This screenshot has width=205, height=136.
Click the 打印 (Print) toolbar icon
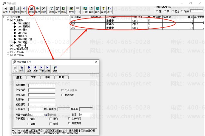point(11,10)
